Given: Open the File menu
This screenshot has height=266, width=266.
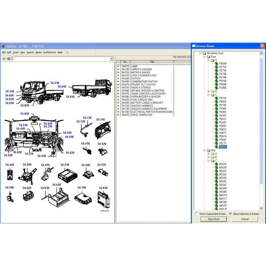Looking at the screenshot, I should click(x=4, y=52).
